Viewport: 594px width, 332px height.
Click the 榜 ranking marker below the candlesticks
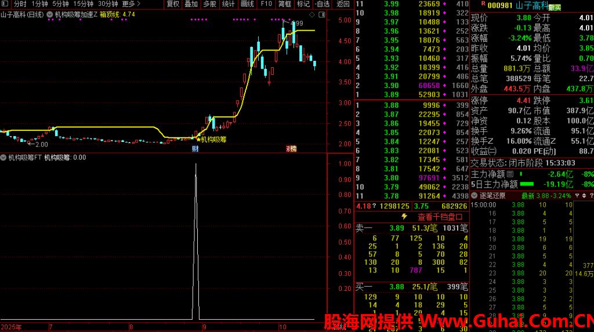[291, 149]
